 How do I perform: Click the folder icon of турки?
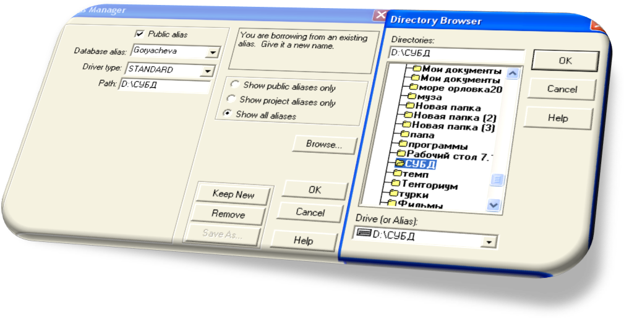pos(393,194)
